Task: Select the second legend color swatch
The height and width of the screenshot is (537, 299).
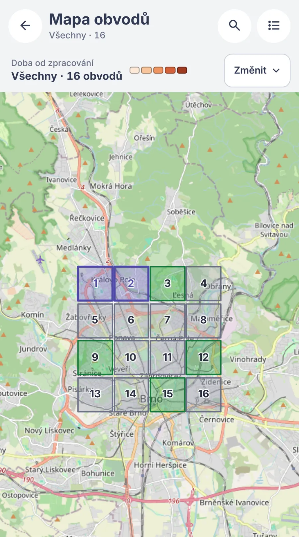Action: click(x=147, y=70)
